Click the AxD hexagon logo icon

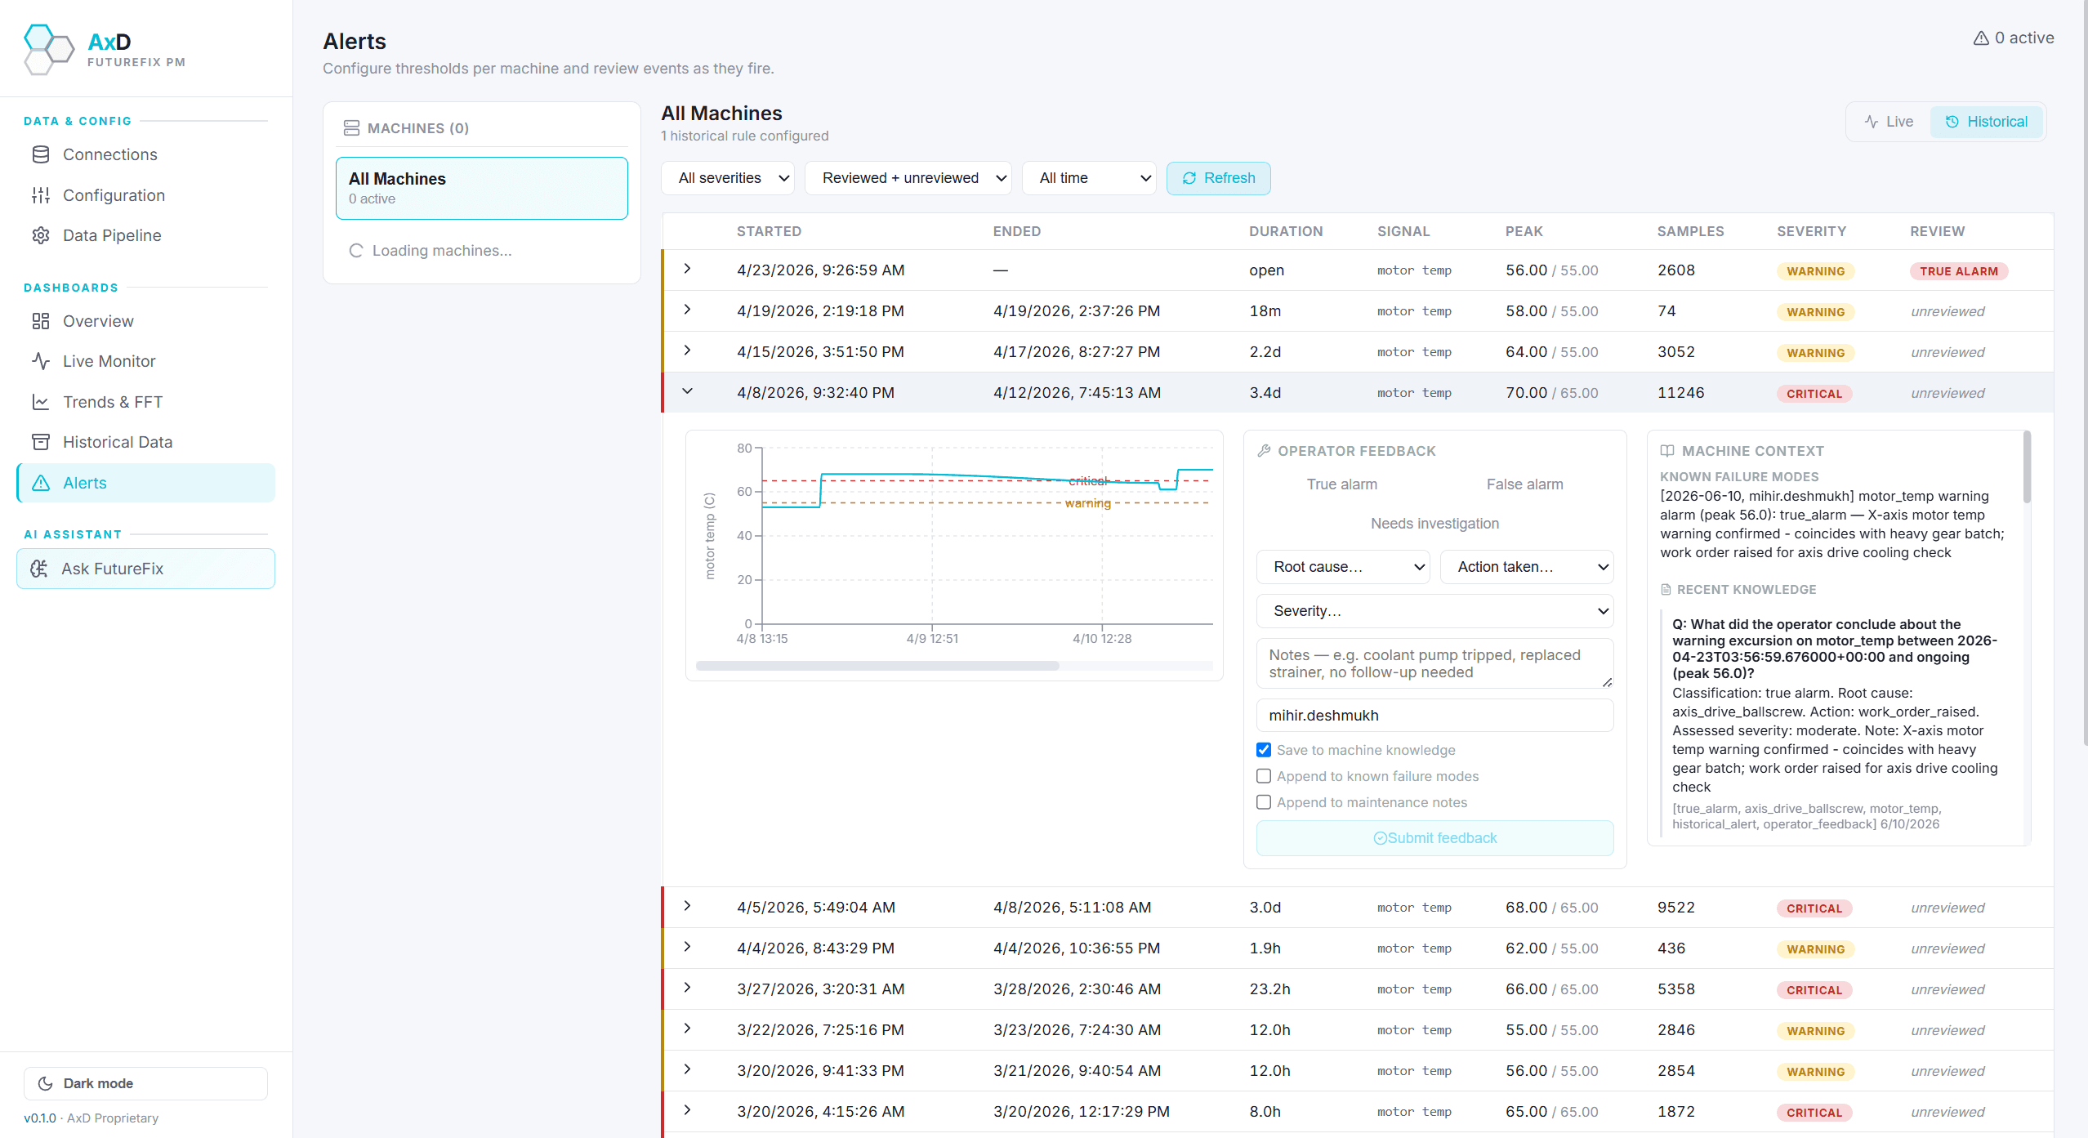click(49, 49)
